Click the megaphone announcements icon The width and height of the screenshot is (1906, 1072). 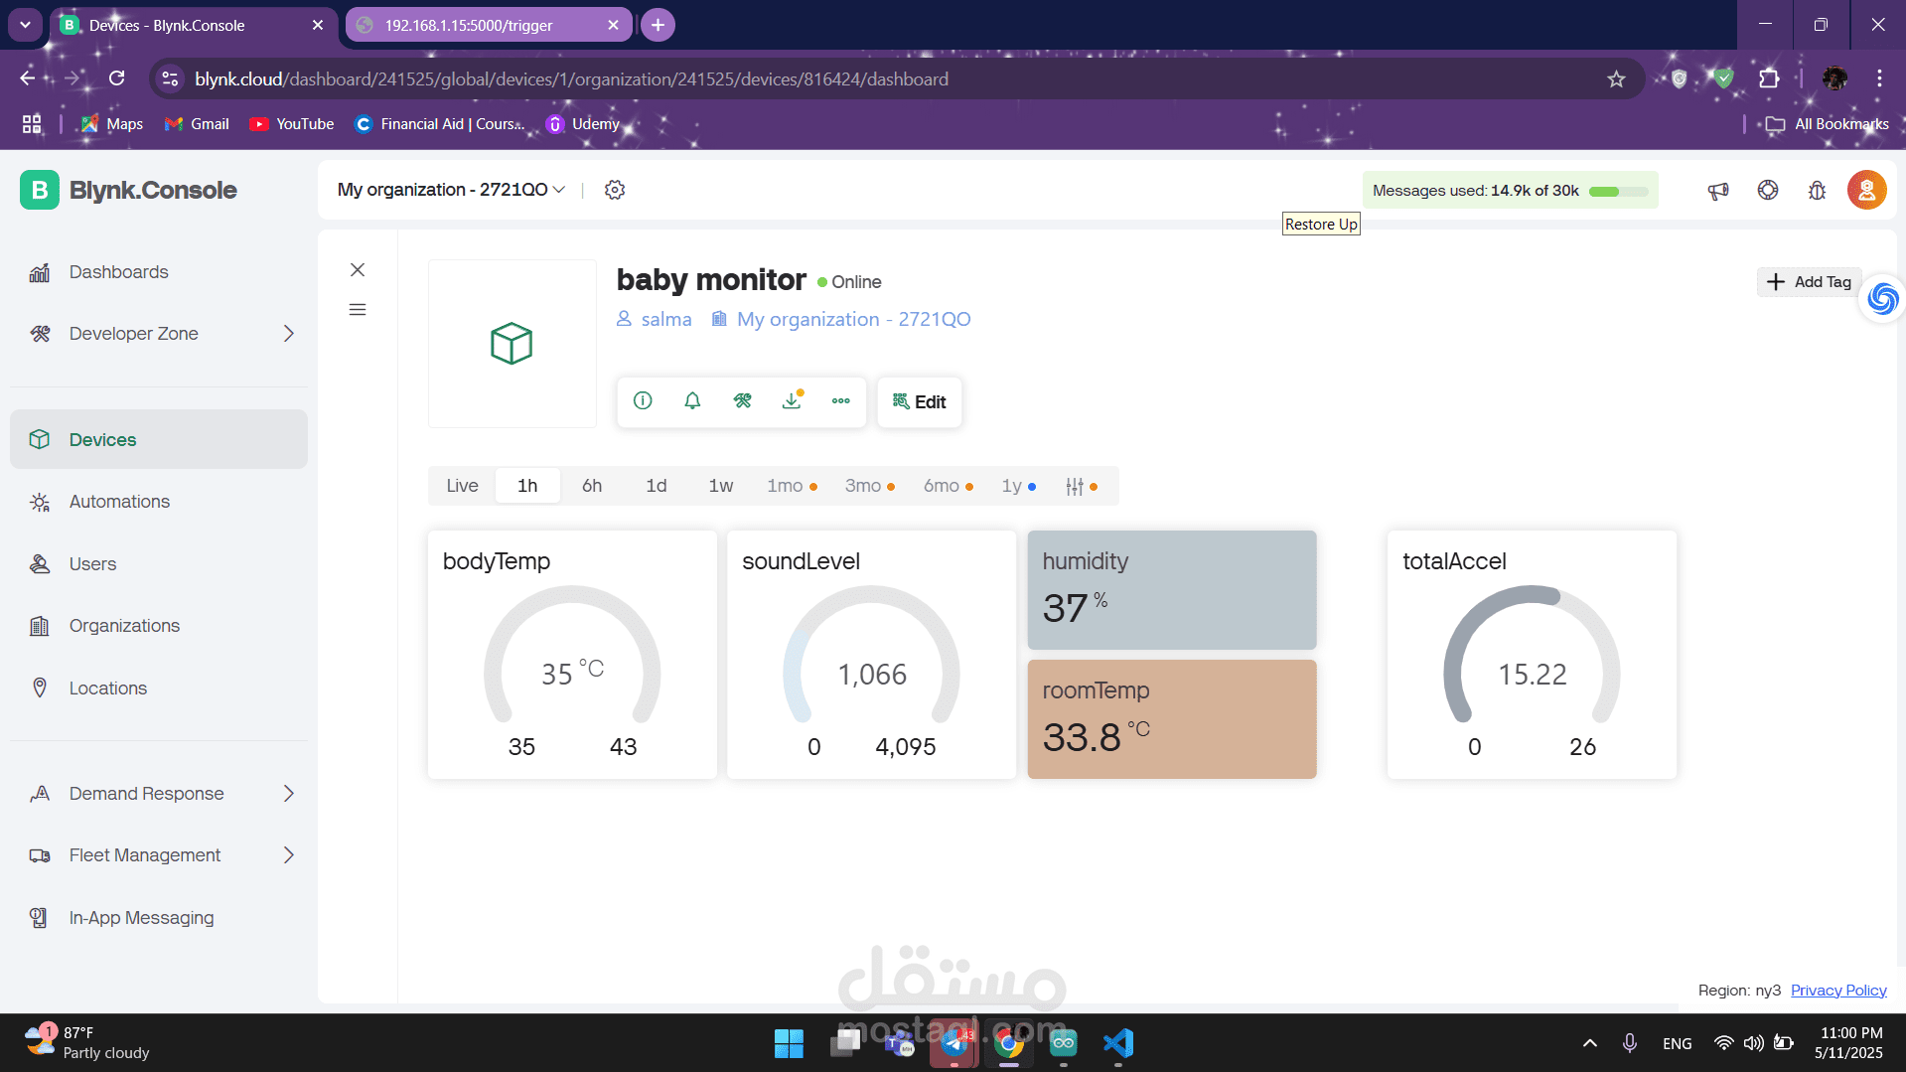click(x=1718, y=191)
